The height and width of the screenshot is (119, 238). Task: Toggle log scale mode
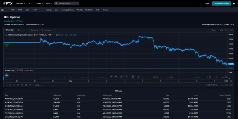pos(226,85)
